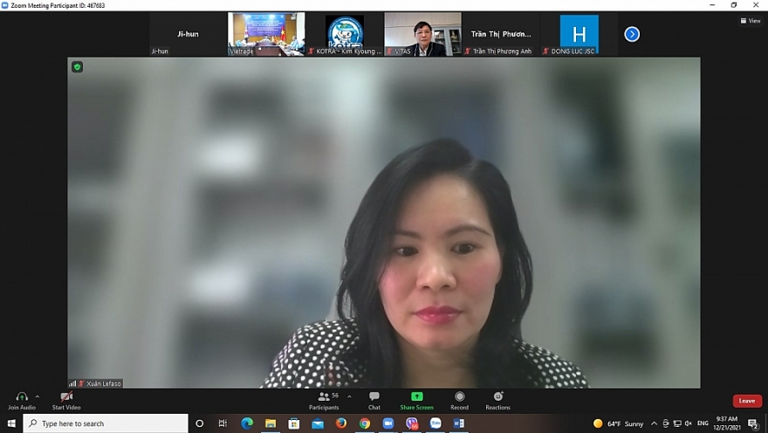
Task: Click the green encryption shield icon
Action: 77,67
